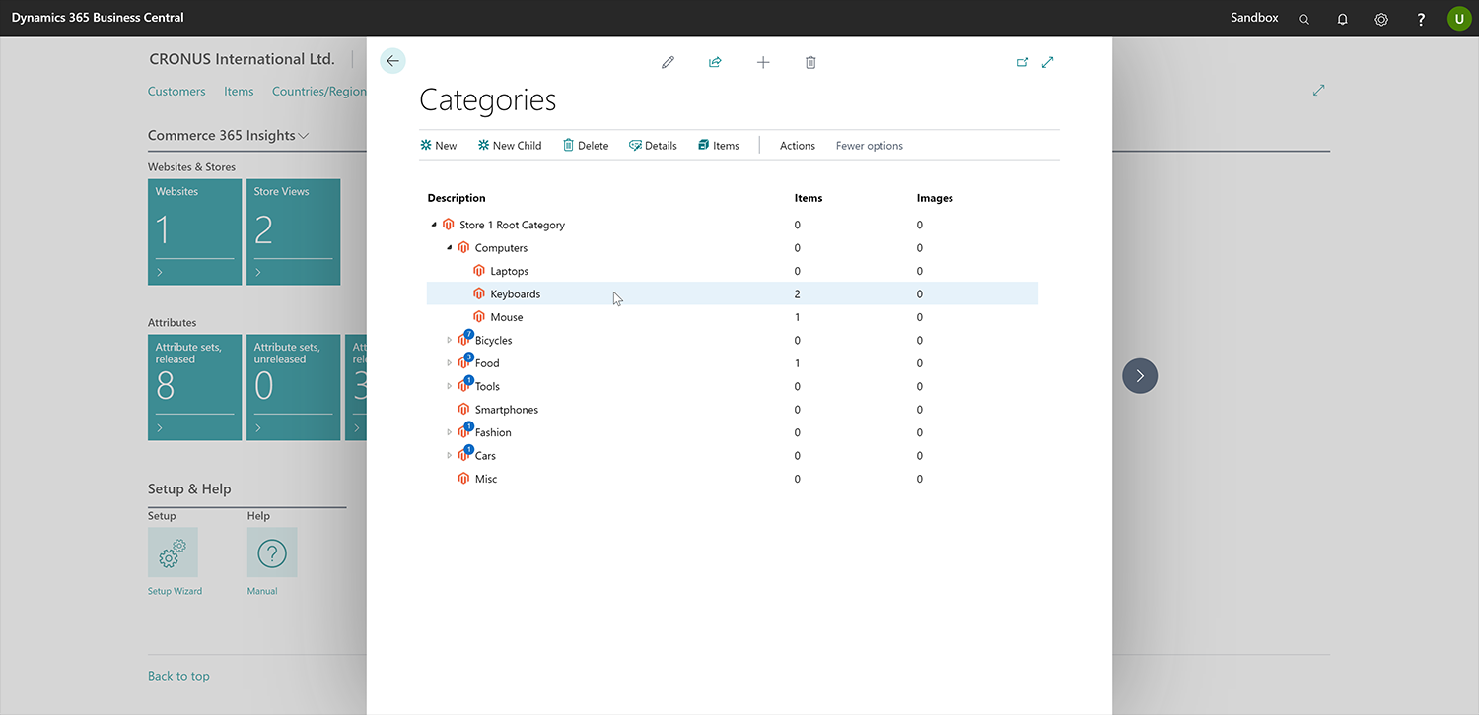The height and width of the screenshot is (715, 1479).
Task: Open page in new window icon
Action: [1022, 62]
